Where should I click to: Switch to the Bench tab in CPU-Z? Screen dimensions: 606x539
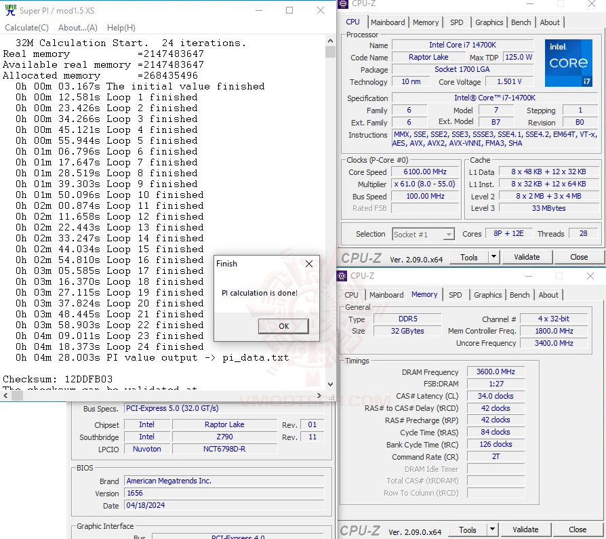(521, 22)
